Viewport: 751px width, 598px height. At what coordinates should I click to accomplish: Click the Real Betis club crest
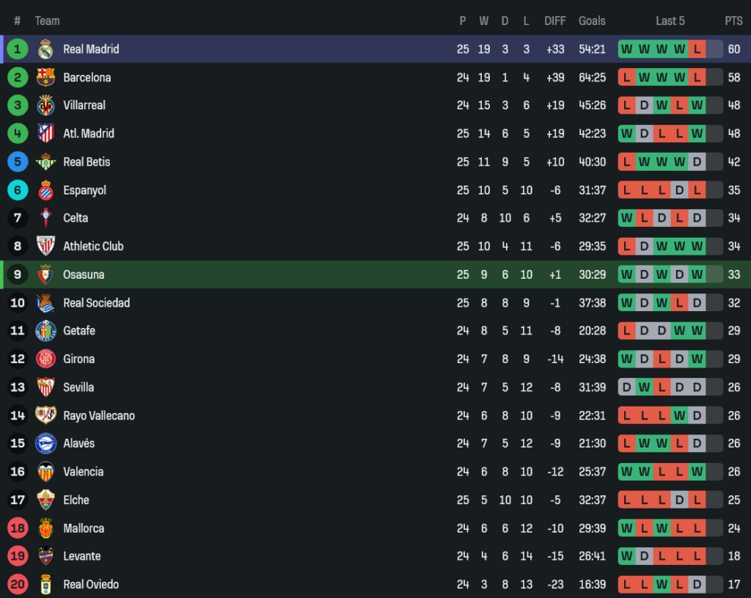[x=45, y=161]
